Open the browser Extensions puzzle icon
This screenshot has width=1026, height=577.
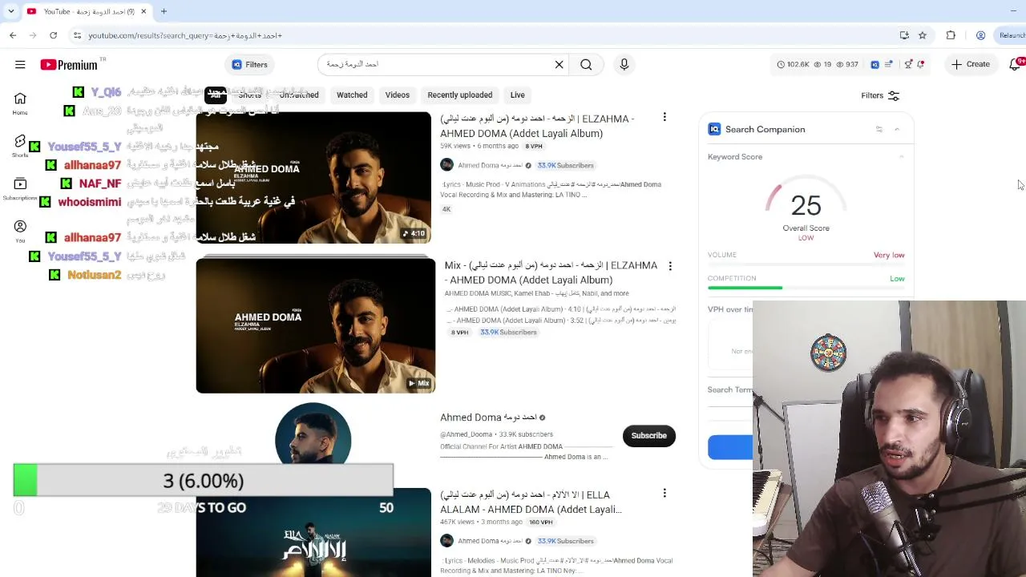951,35
